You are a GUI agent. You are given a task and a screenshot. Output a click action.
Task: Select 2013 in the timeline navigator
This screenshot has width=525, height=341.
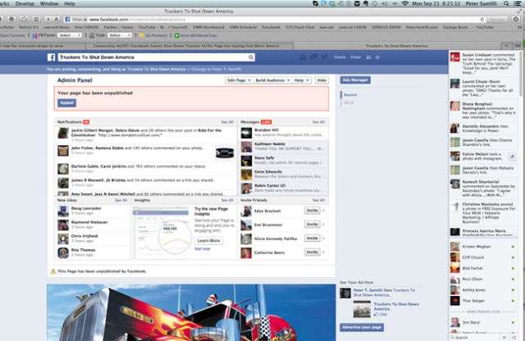point(349,102)
